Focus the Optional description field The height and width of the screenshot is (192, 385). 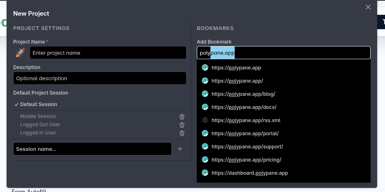click(x=100, y=78)
